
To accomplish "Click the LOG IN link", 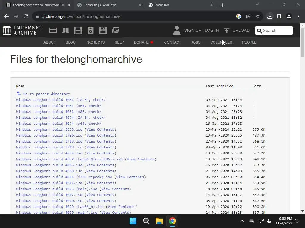I will click(x=212, y=31).
